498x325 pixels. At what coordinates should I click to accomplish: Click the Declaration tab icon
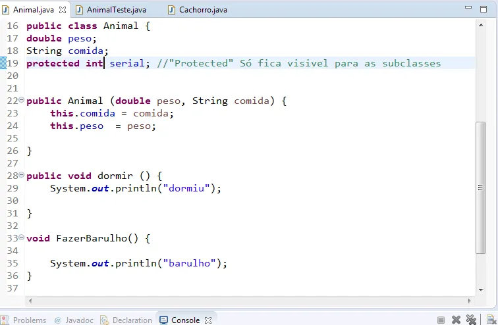coord(105,320)
